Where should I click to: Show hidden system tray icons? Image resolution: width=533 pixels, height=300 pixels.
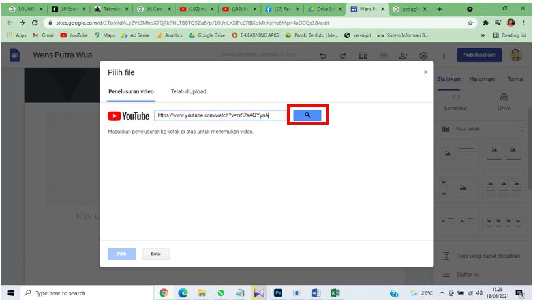[442, 293]
